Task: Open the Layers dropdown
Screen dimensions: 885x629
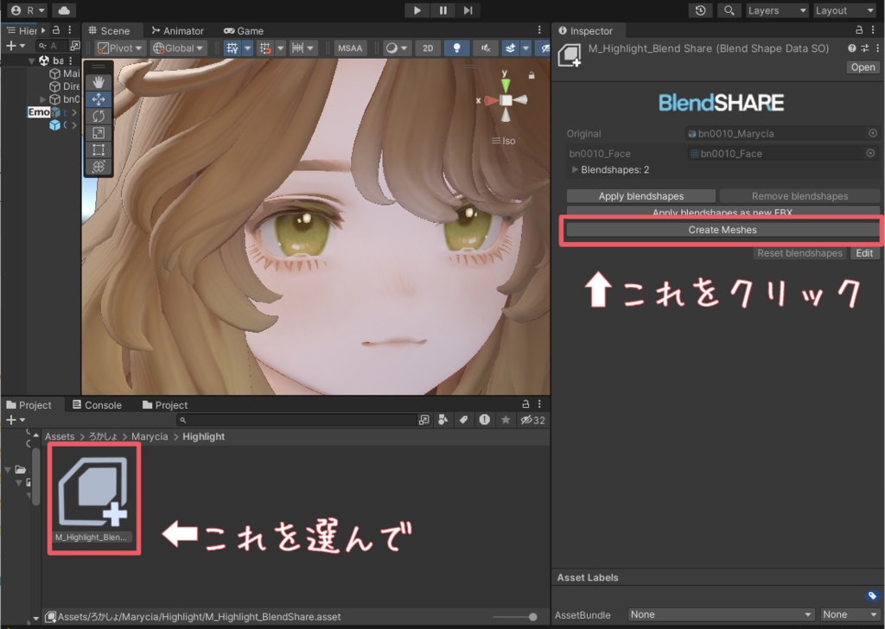Action: 776,10
